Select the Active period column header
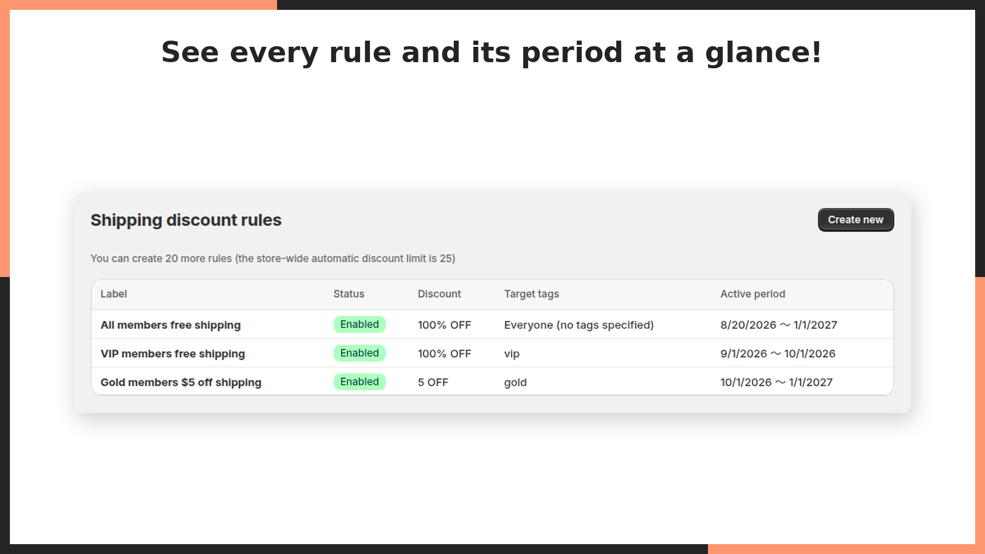985x554 pixels. [x=753, y=294]
